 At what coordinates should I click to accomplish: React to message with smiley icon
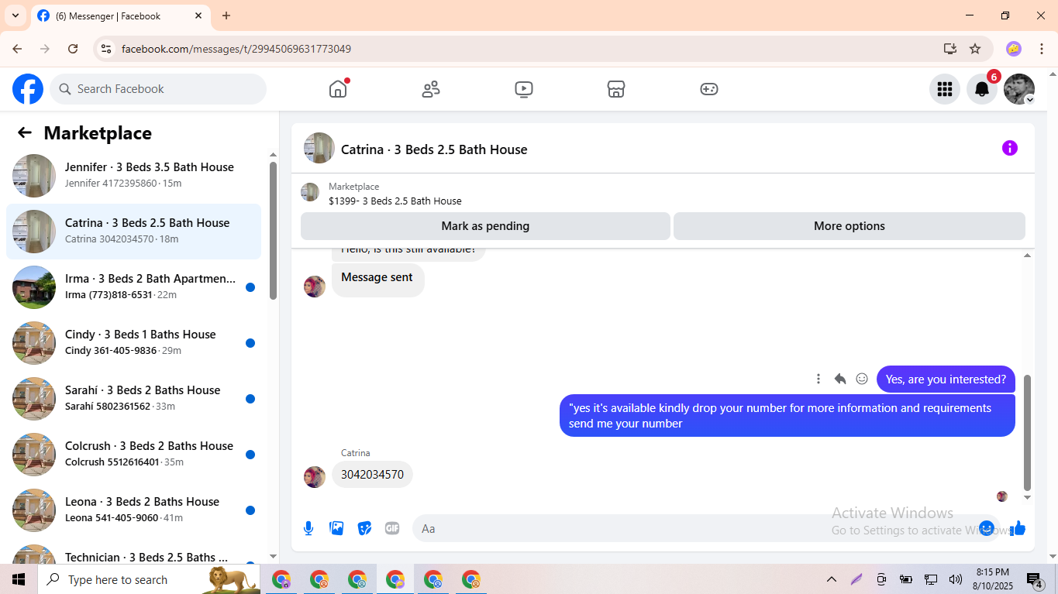[862, 379]
